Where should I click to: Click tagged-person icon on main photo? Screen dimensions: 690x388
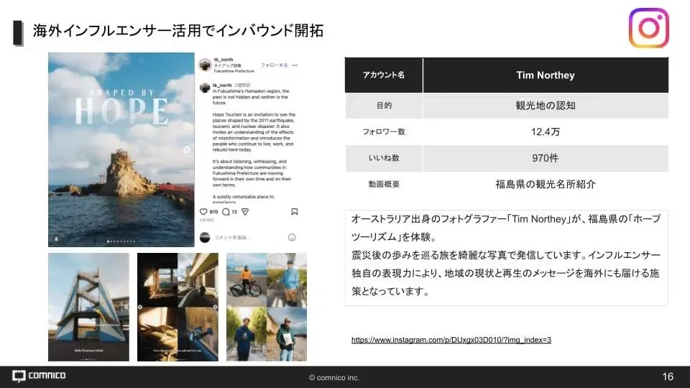(x=56, y=239)
